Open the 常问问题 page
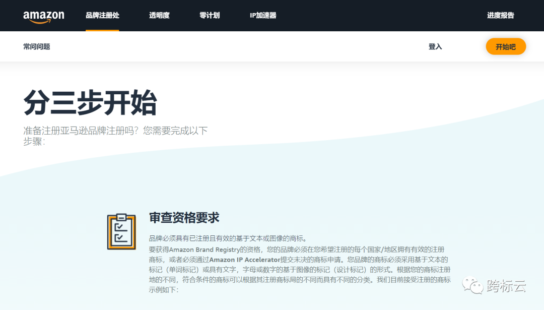The width and height of the screenshot is (544, 310). [36, 46]
